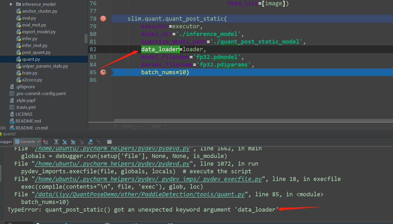Click the pin icon on the Console tab
393x224 pixels.
pos(39,142)
